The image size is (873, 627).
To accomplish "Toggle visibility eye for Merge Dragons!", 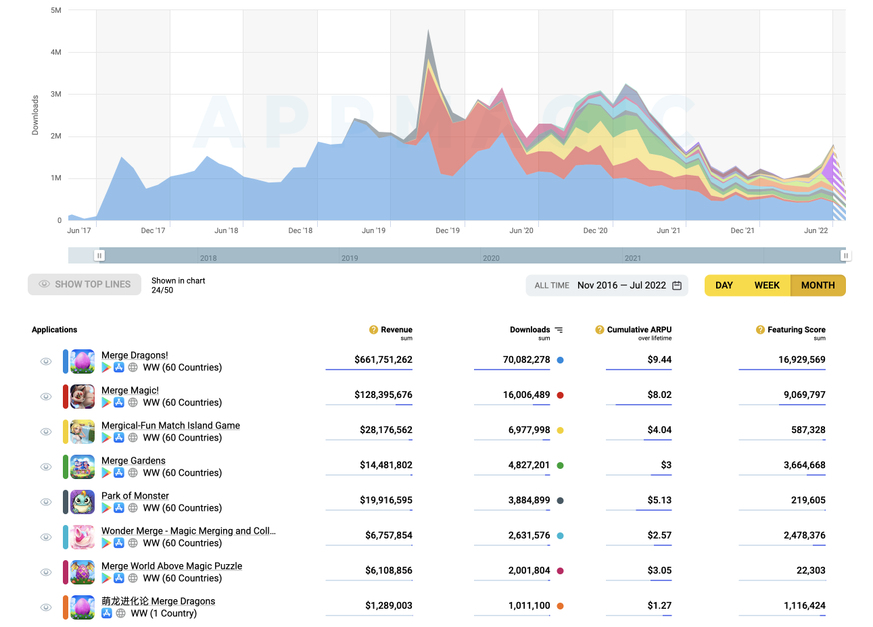I will (x=46, y=361).
